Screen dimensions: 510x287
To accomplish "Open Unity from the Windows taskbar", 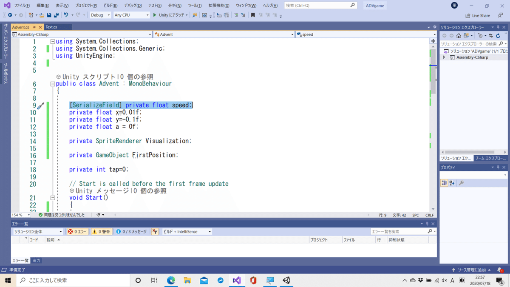I will 286,280.
